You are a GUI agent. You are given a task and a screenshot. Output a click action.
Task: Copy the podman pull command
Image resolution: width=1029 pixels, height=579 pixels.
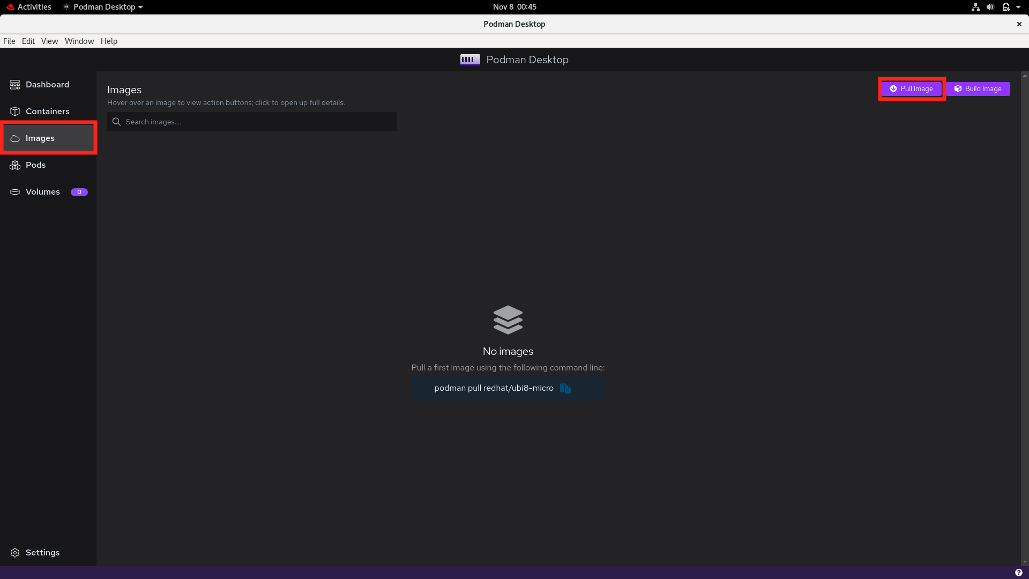pos(565,388)
